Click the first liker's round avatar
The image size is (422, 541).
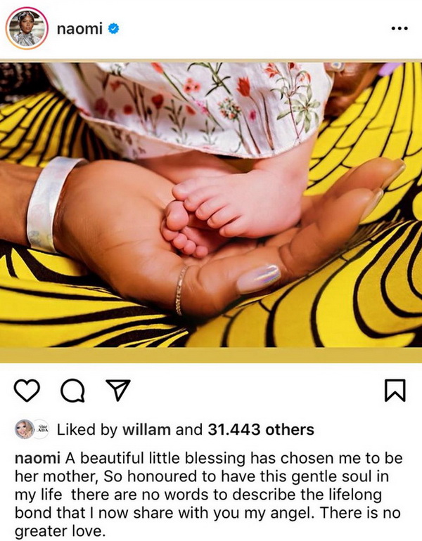coord(24,429)
